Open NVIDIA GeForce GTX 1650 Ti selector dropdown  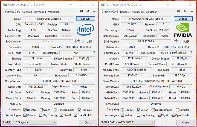127,122
